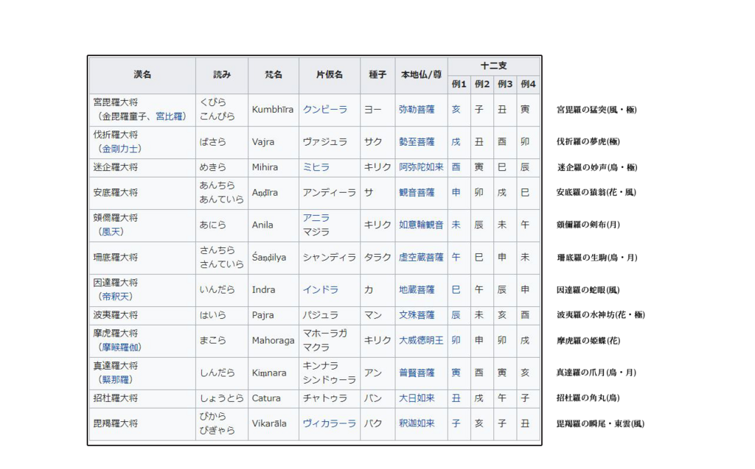This screenshot has width=755, height=469.
Task: Click the 片仮名 column header
Action: tap(330, 75)
